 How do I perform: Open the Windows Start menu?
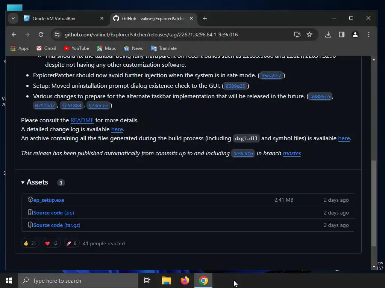point(9,280)
